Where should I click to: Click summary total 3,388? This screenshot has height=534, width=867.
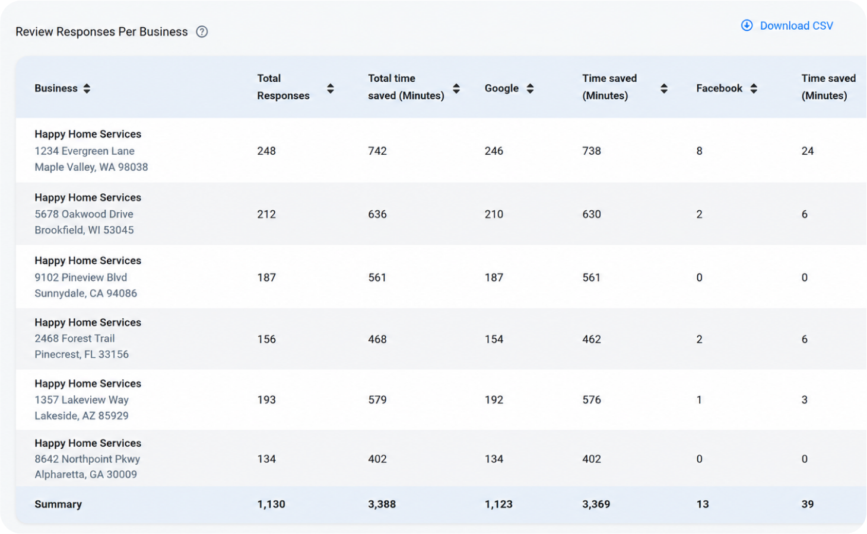382,504
